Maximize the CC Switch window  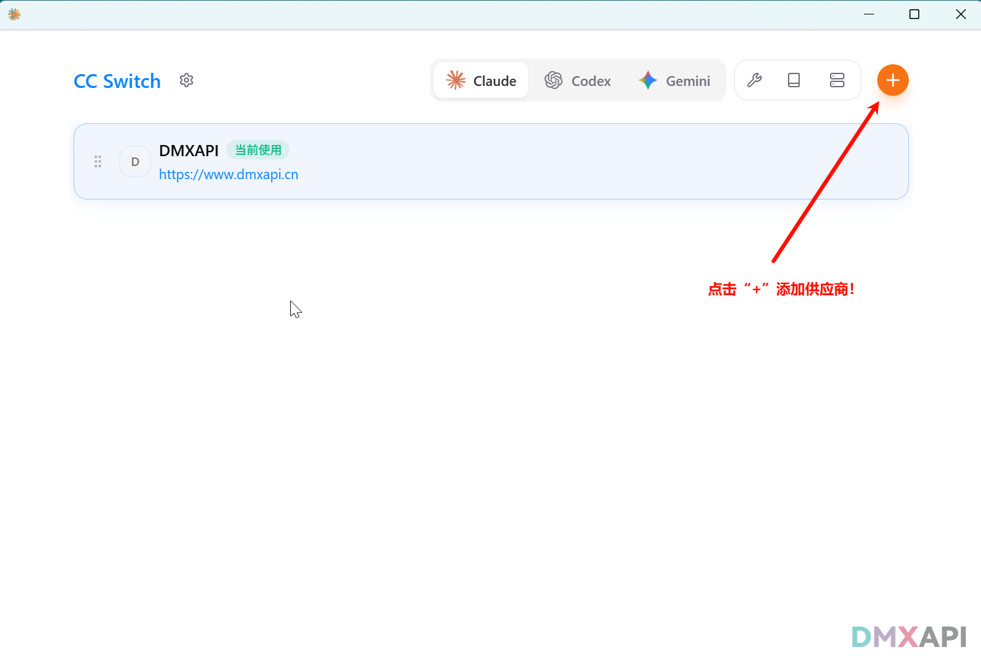(x=914, y=14)
